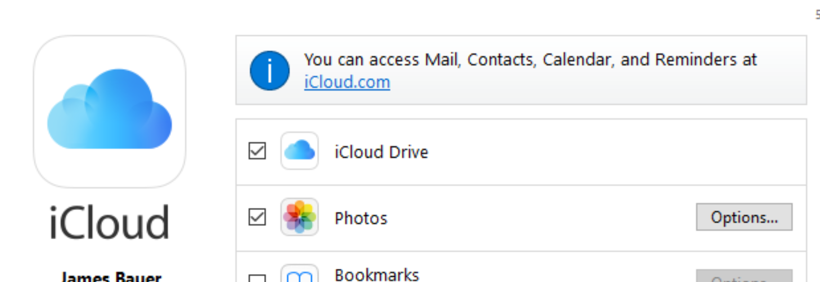820x282 pixels.
Task: Click the Bookmarks label text
Action: [377, 275]
